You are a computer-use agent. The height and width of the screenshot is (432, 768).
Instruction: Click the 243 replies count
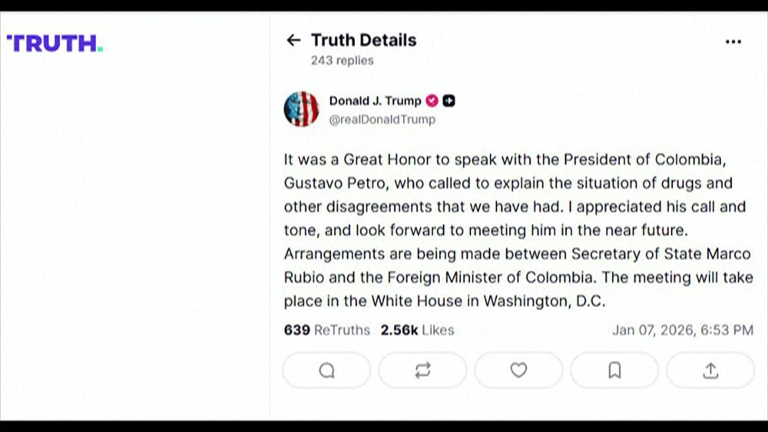coord(342,60)
